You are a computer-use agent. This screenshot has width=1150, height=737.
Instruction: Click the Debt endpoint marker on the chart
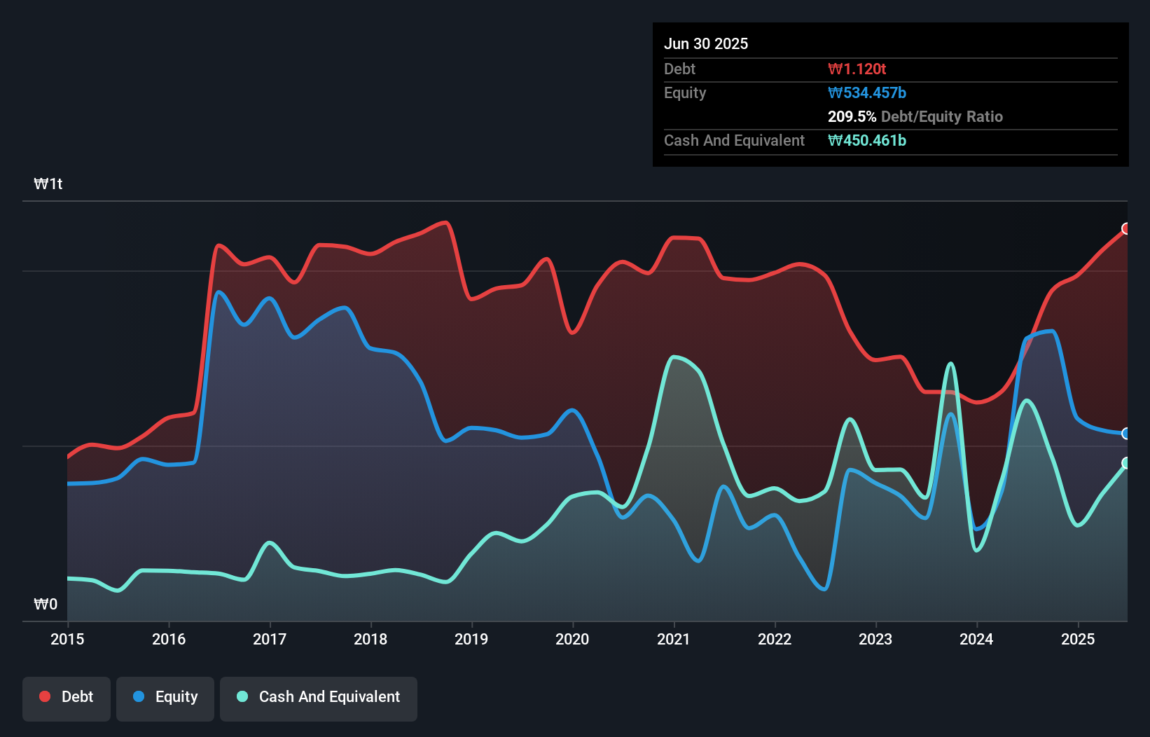[x=1125, y=228]
